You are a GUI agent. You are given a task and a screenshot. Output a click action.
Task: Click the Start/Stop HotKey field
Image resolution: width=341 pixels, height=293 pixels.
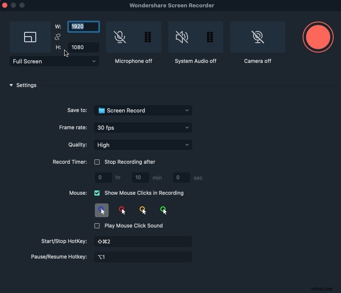coord(143,241)
